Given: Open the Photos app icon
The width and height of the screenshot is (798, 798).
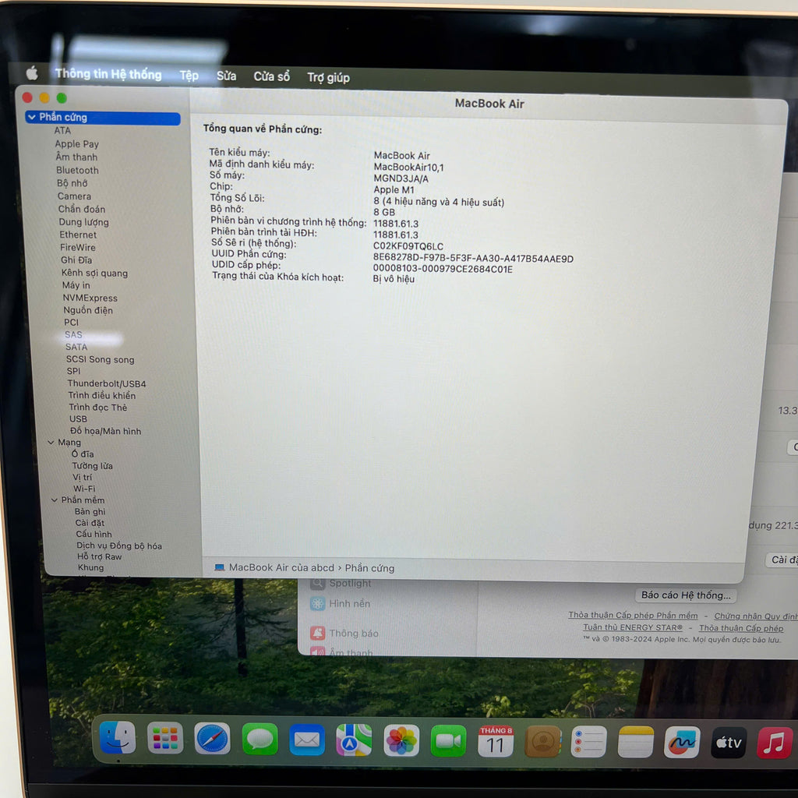Looking at the screenshot, I should (x=401, y=740).
